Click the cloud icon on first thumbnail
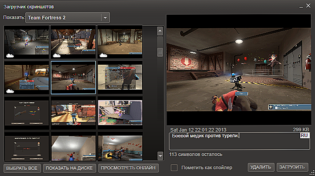The image size is (315, 176). pos(10,55)
